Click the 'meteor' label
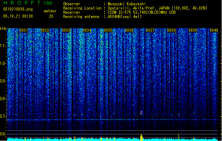This screenshot has width=222, height=141. tap(50, 11)
